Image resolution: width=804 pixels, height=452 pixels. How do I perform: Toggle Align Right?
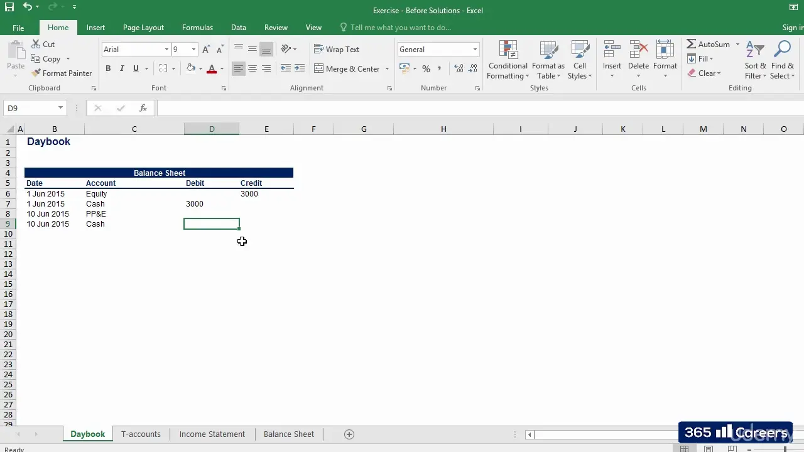click(266, 68)
